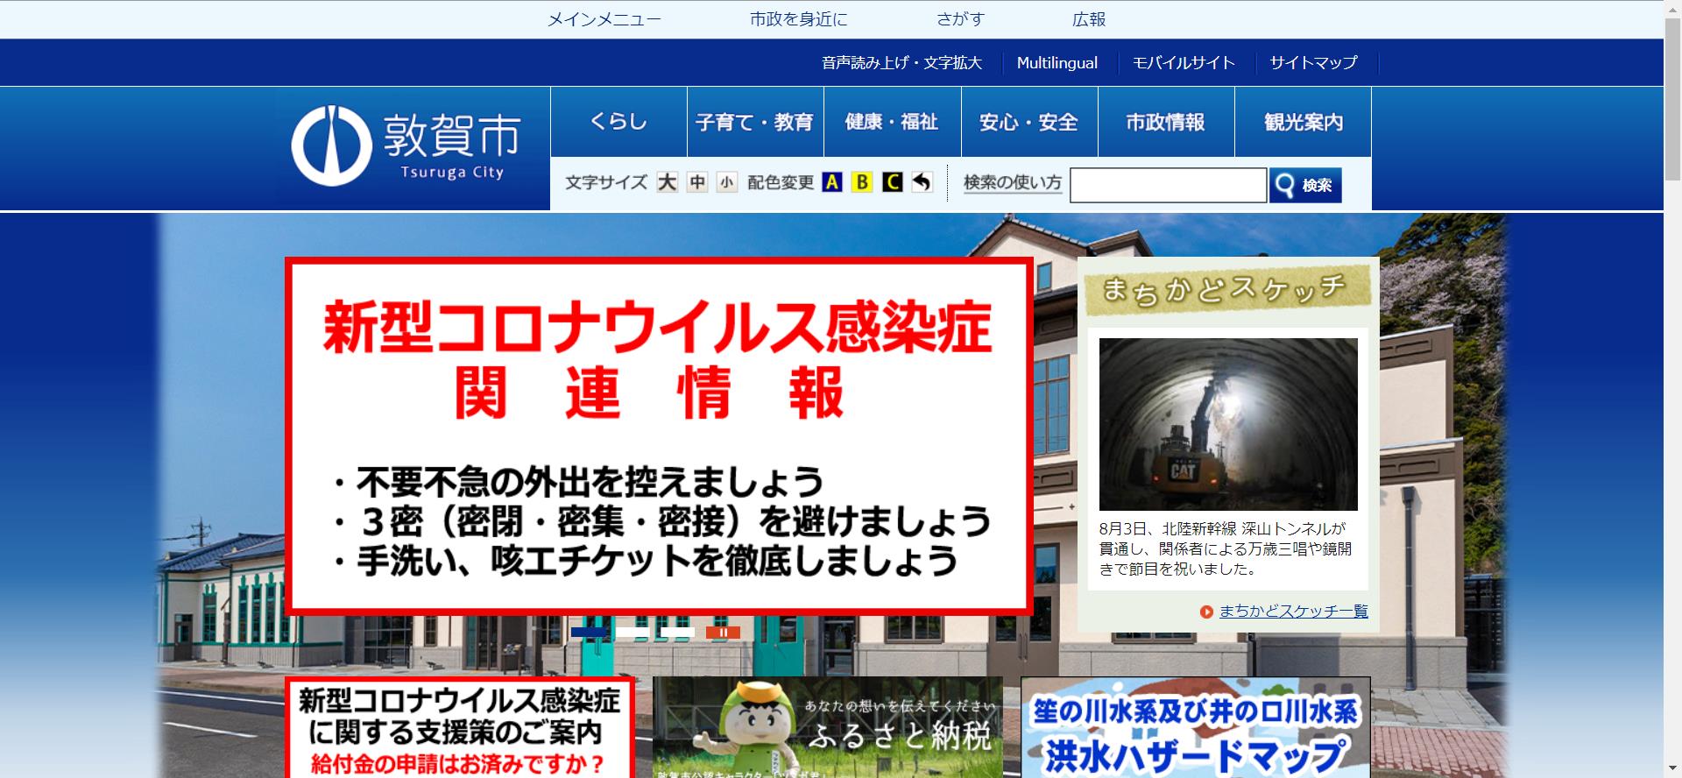This screenshot has height=778, width=1682.
Task: Click the scrollbar down arrow
Action: tap(1672, 770)
